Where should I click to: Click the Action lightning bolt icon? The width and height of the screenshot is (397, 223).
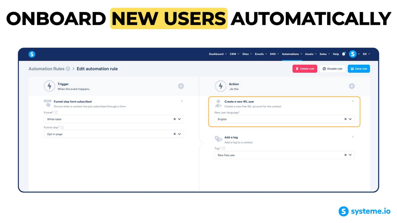pos(220,86)
